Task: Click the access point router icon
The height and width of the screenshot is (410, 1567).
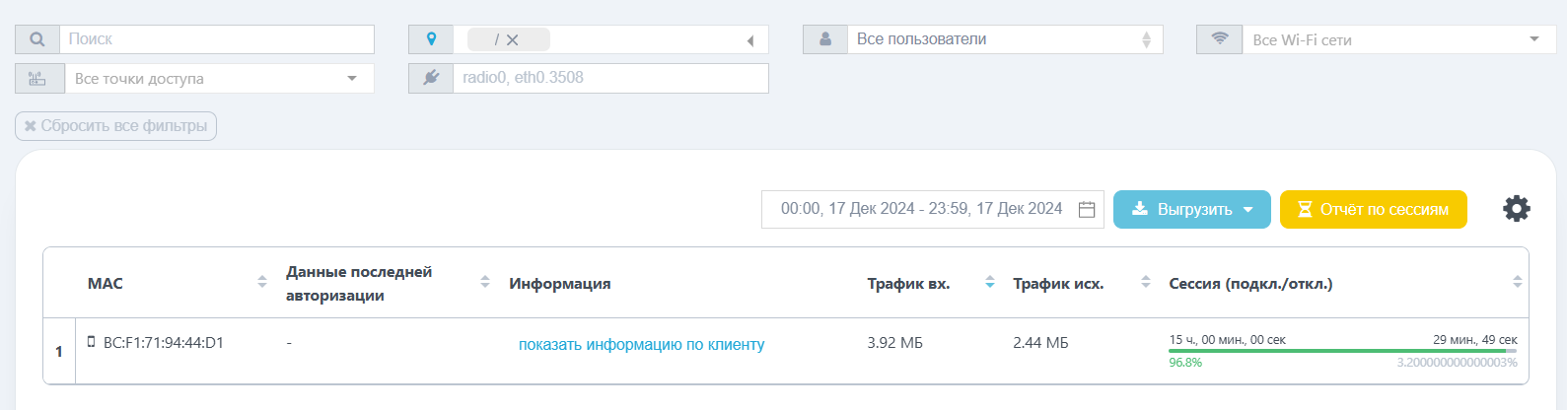Action: [37, 79]
